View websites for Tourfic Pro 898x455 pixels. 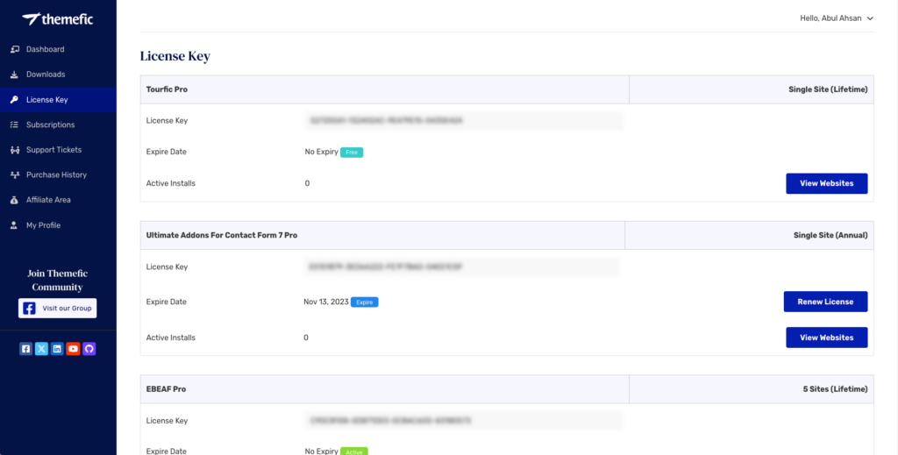click(826, 184)
